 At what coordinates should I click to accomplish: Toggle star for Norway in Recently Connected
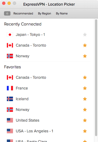[x=85, y=56]
